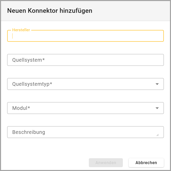Click the Modul dropdown arrow icon
171x171 pixels.
tap(157, 108)
